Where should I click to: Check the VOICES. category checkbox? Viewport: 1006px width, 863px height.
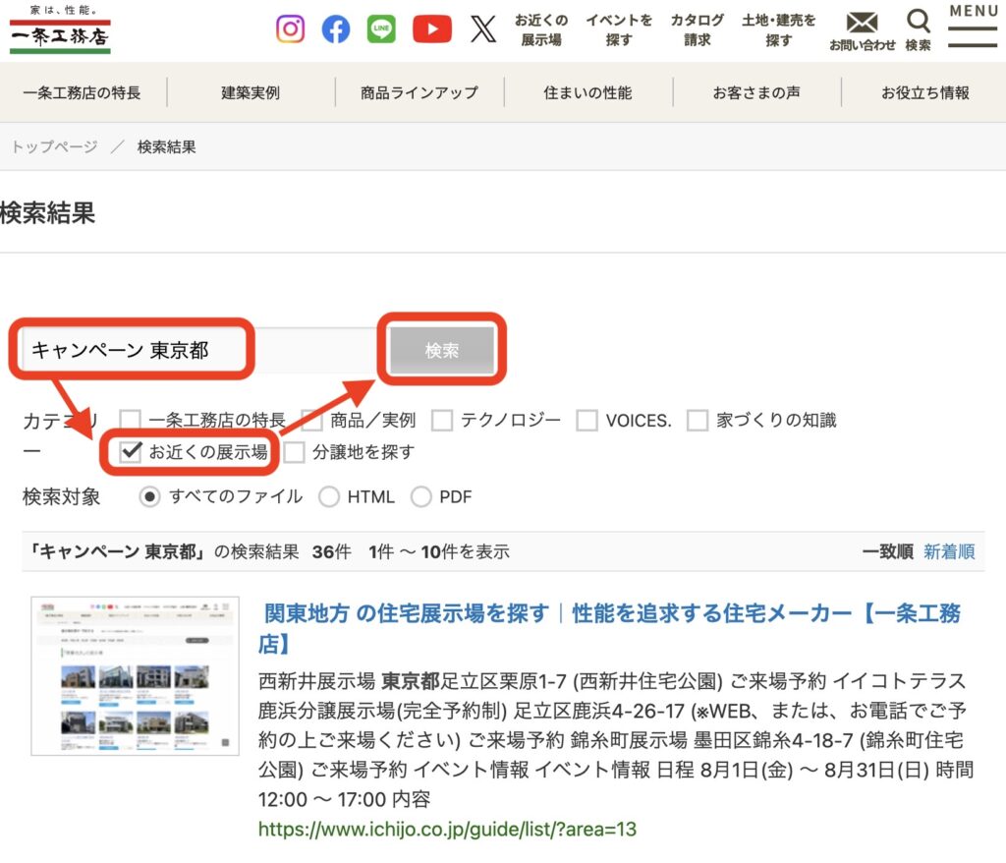click(x=587, y=421)
